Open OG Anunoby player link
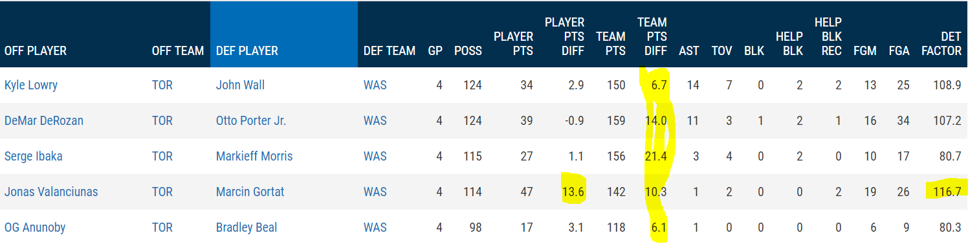Screen dimensions: 968x244 pyautogui.click(x=35, y=227)
